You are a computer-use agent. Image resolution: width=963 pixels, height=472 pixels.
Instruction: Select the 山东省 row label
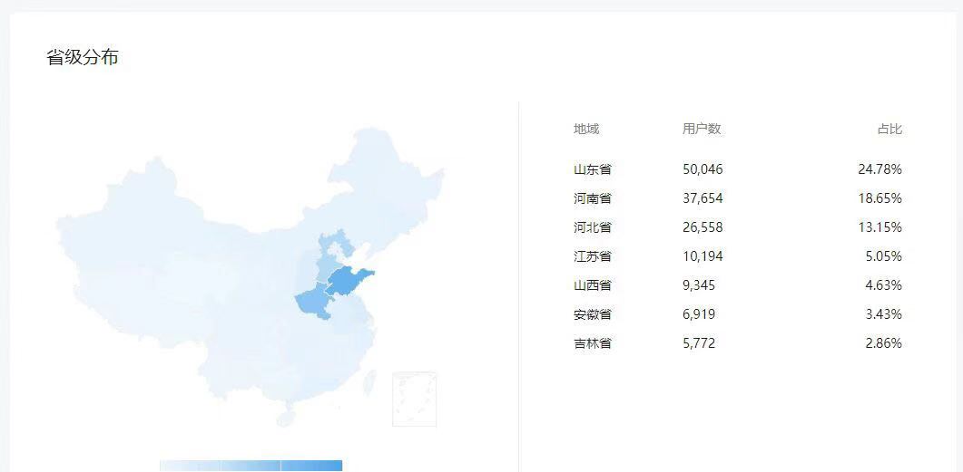point(593,169)
